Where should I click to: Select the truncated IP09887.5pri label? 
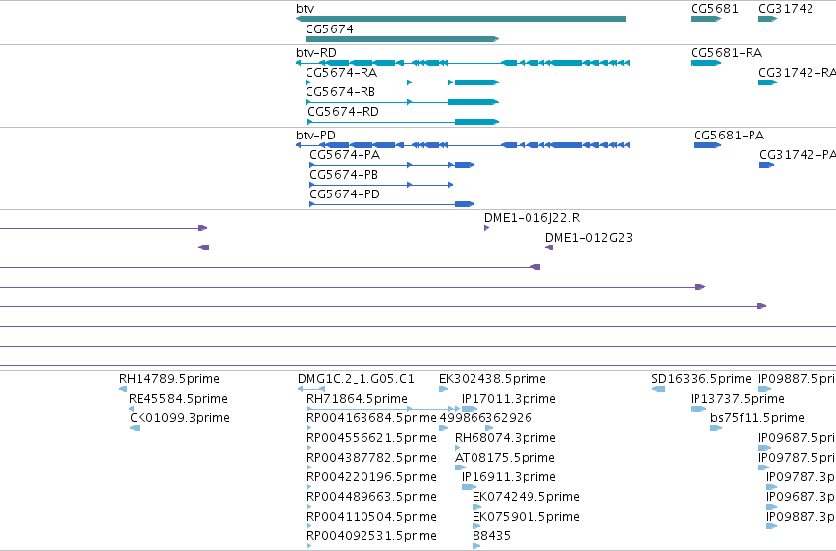click(797, 379)
